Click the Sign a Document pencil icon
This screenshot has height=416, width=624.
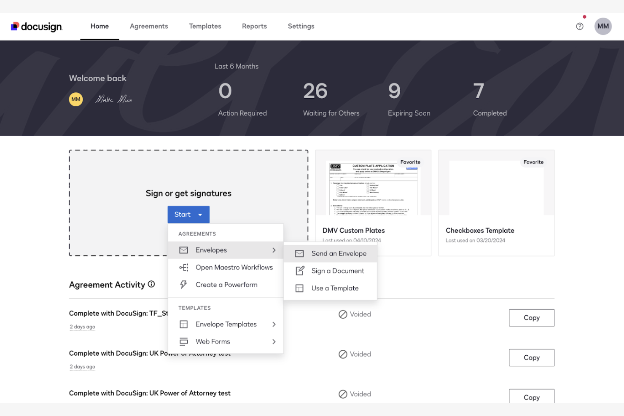click(300, 271)
